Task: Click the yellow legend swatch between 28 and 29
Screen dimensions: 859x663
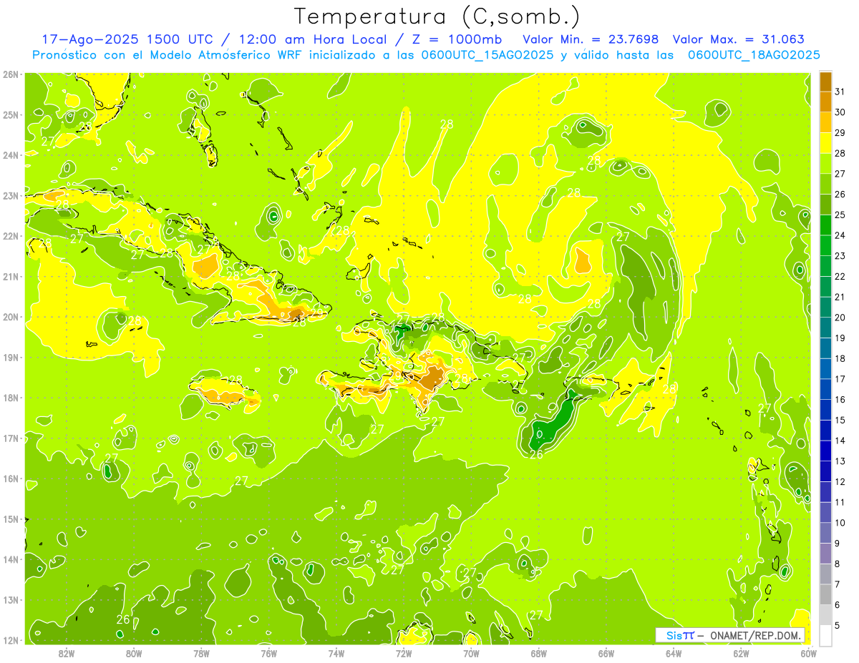Action: [x=825, y=143]
